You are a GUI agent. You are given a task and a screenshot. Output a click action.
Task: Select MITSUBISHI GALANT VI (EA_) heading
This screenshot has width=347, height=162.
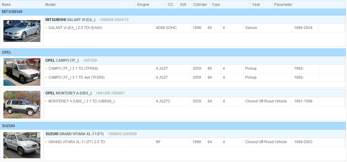70,20
